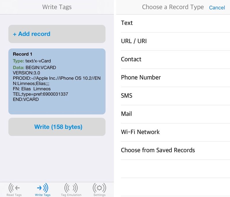Image resolution: width=230 pixels, height=197 pixels.
Task: Tap the + Add record button
Action: pos(57,34)
